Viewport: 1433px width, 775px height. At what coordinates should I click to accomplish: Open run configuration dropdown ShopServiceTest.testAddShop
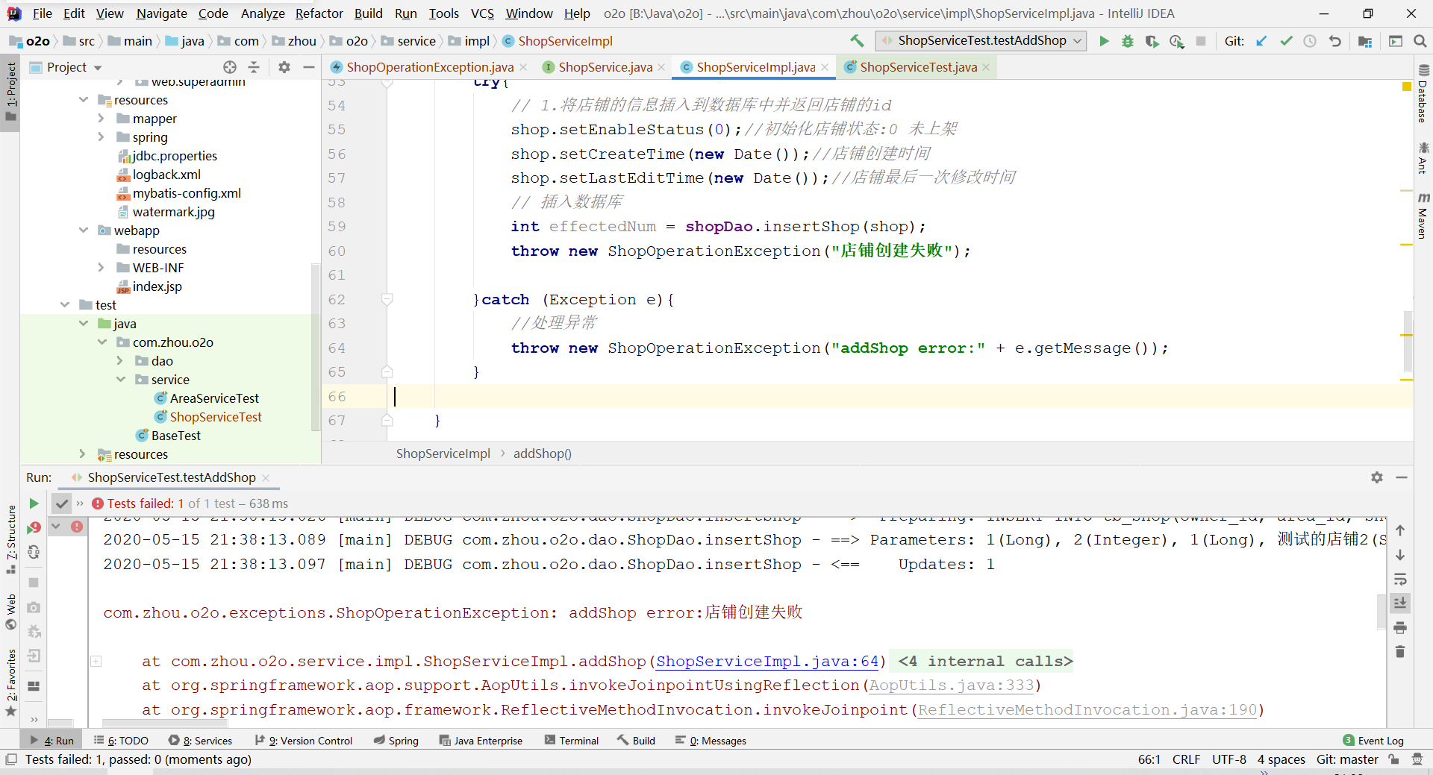click(x=981, y=41)
